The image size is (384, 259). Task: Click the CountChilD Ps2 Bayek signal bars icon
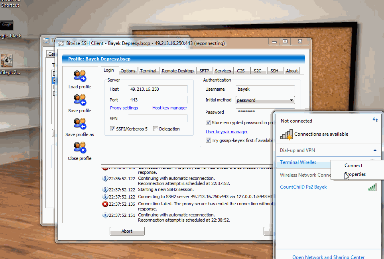[x=372, y=187]
